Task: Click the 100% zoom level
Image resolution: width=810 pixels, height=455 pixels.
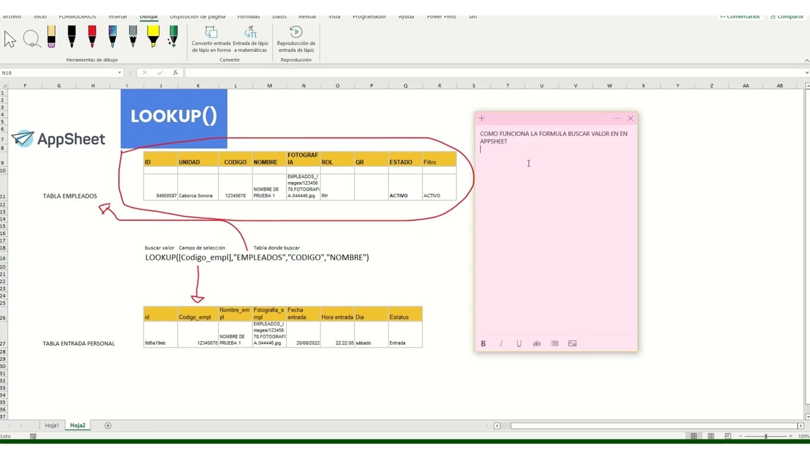Action: coord(803,436)
